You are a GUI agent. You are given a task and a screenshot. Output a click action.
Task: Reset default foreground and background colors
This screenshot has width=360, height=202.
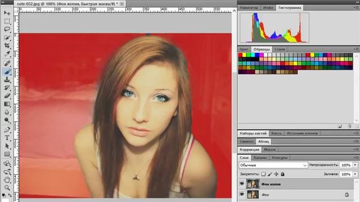coord(4,195)
